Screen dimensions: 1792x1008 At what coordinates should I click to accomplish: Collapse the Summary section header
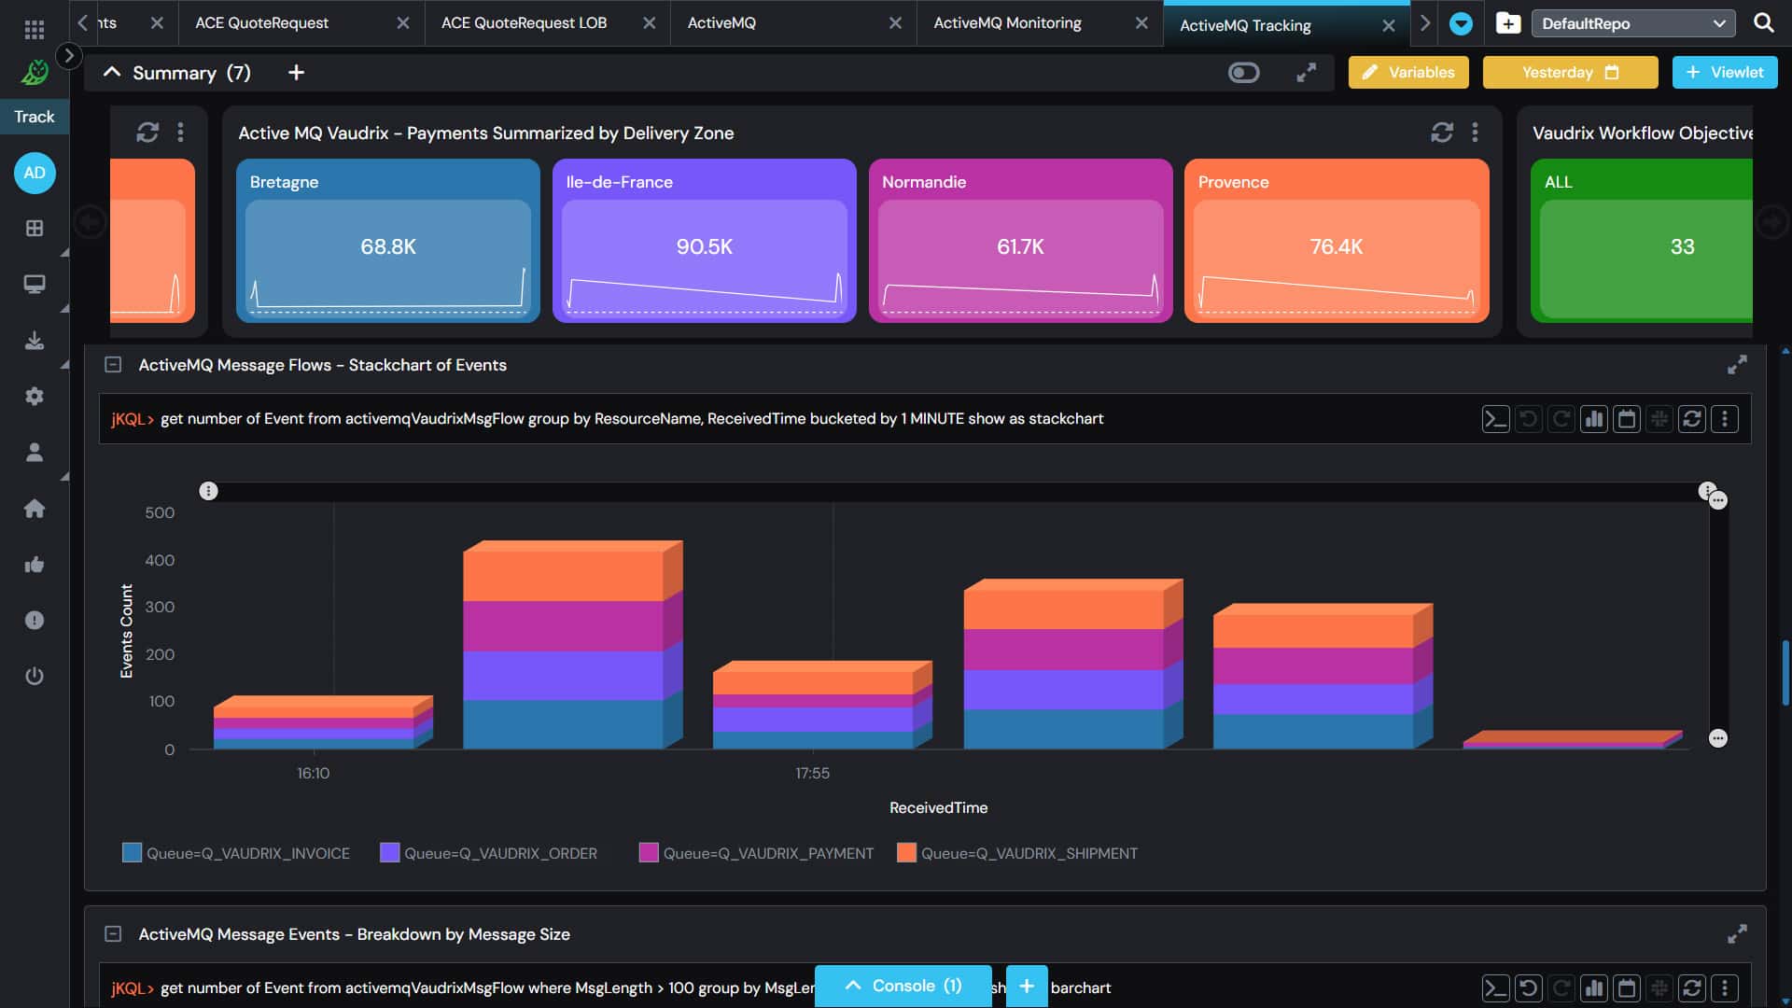pyautogui.click(x=111, y=72)
